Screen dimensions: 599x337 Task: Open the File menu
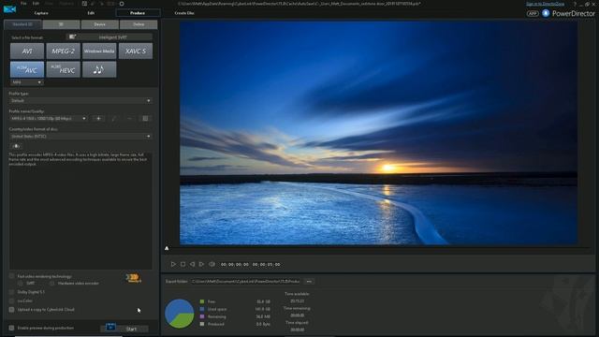(x=23, y=4)
